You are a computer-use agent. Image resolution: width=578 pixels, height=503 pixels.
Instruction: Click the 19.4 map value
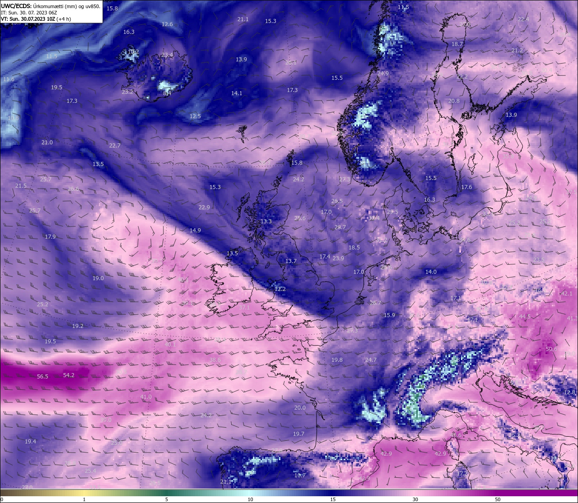point(30,441)
